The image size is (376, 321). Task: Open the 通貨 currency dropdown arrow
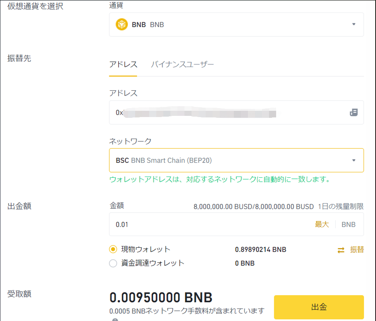coord(354,24)
